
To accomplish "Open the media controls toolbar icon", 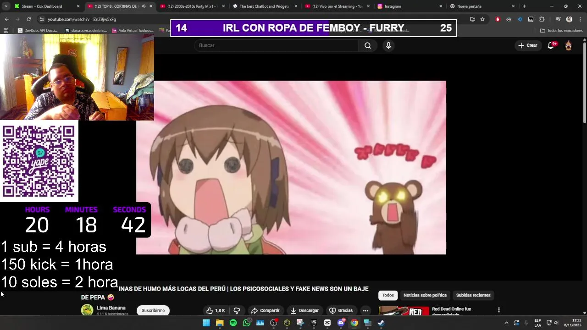I will [x=558, y=19].
